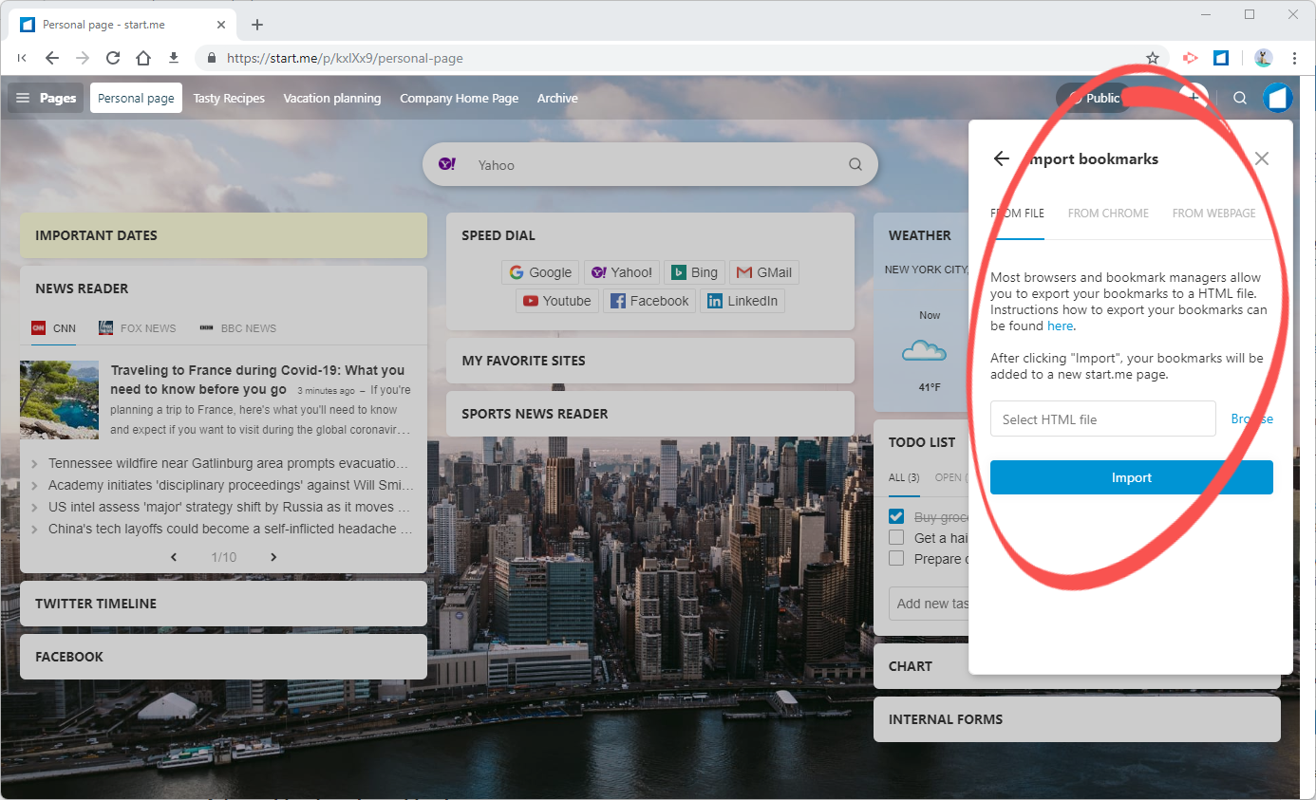Open the Pages hamburger menu
Viewport: 1316px width, 800px height.
tap(45, 98)
